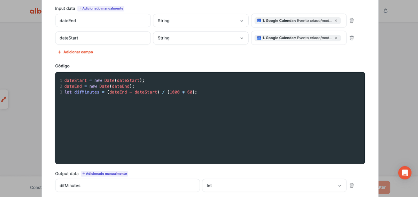Open type dropdown for dateEnd (String)
The height and width of the screenshot is (197, 418).
click(201, 20)
